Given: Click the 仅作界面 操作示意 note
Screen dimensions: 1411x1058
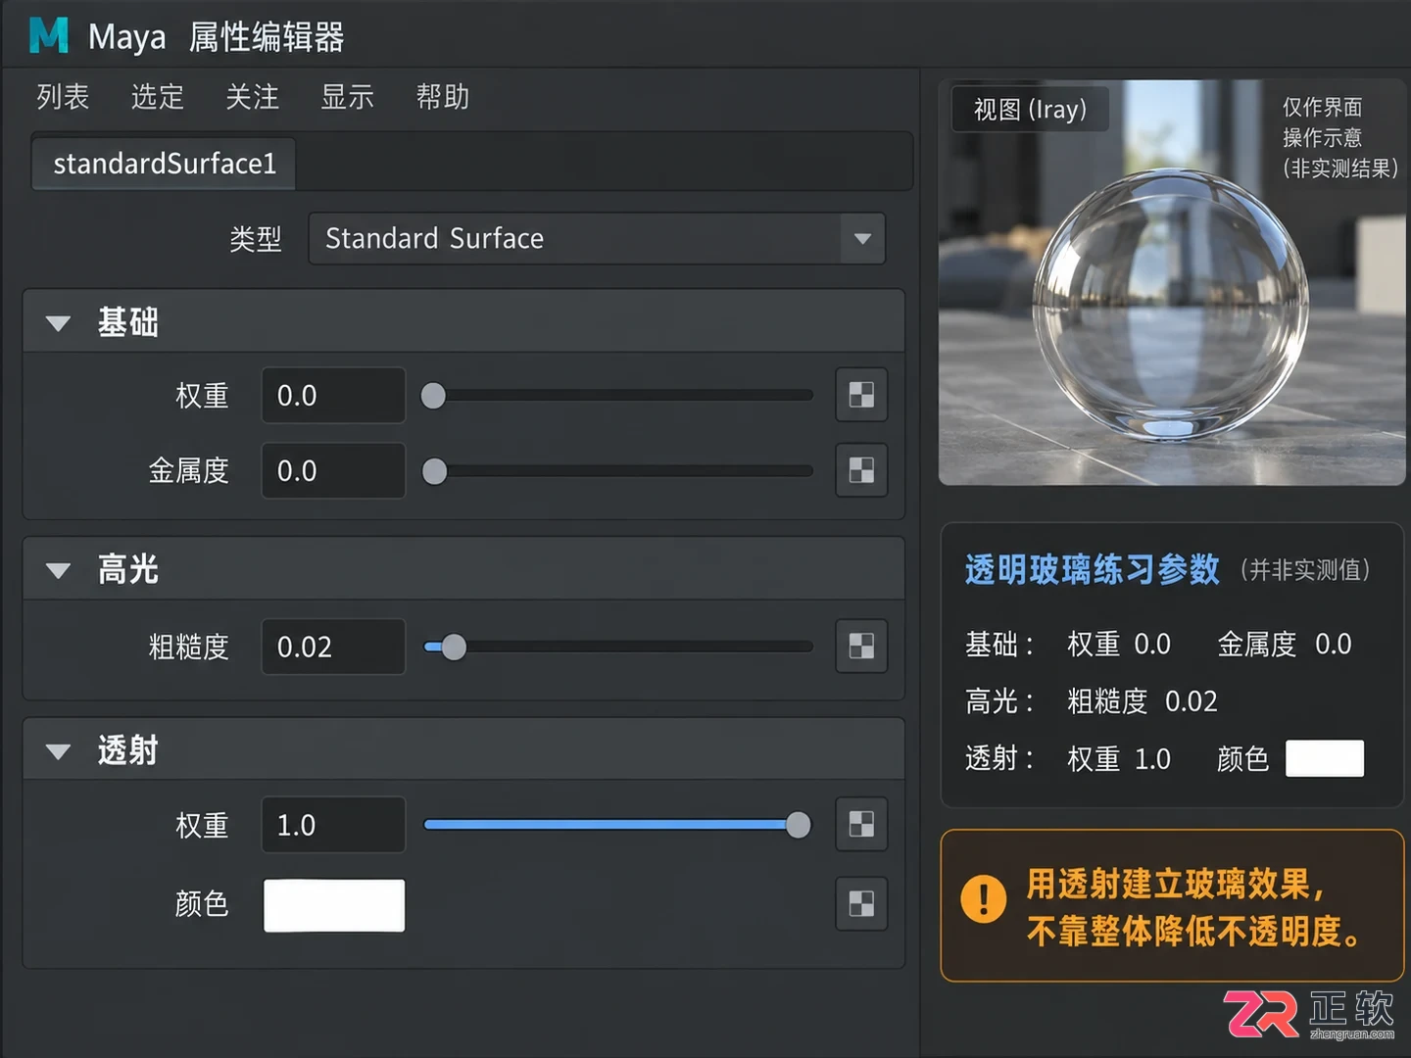Looking at the screenshot, I should pyautogui.click(x=1339, y=137).
